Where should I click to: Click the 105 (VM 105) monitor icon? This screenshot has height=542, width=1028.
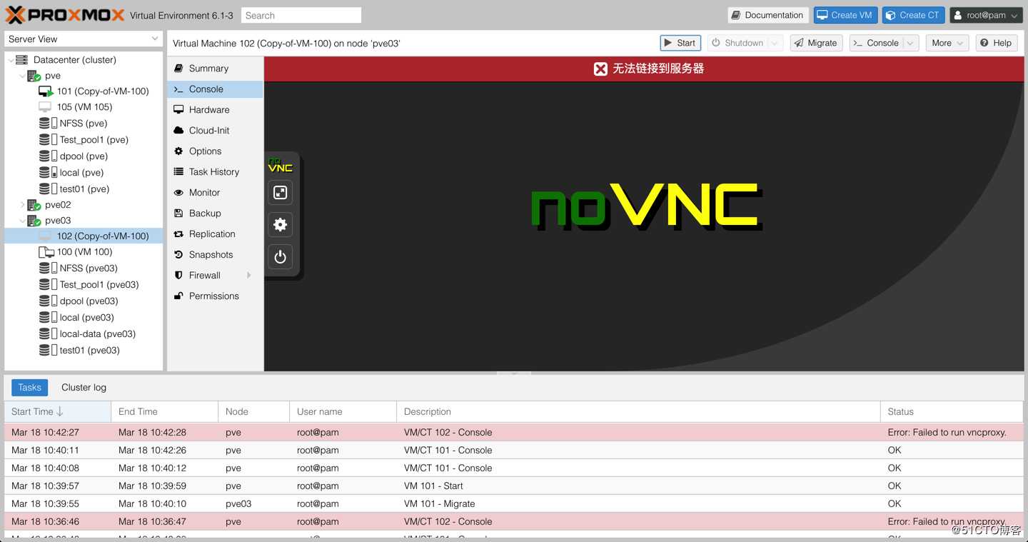tap(45, 107)
